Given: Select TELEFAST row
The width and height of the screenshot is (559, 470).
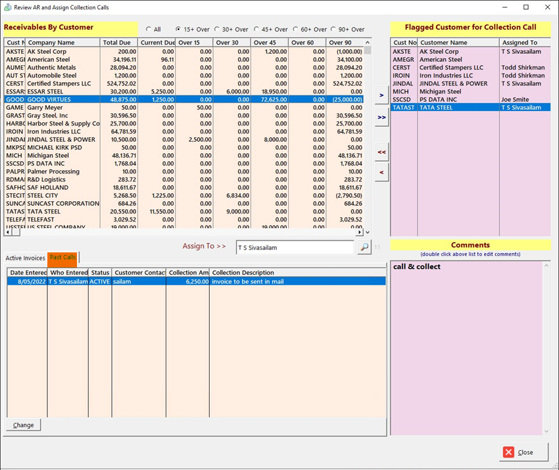Looking at the screenshot, I should click(x=184, y=220).
